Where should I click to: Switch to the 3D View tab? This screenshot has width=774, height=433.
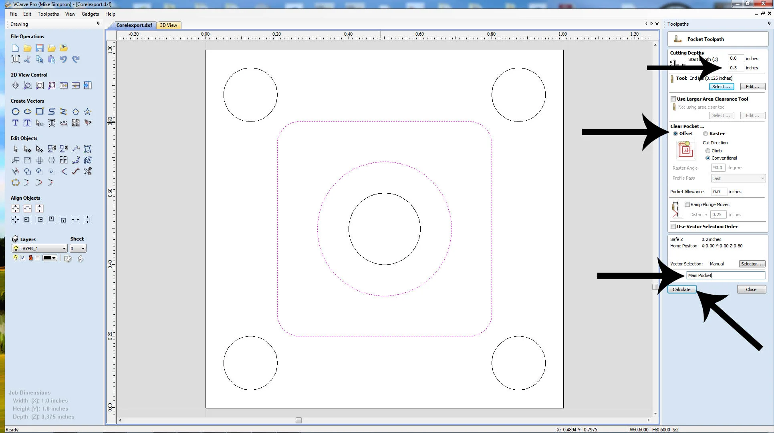pyautogui.click(x=169, y=25)
